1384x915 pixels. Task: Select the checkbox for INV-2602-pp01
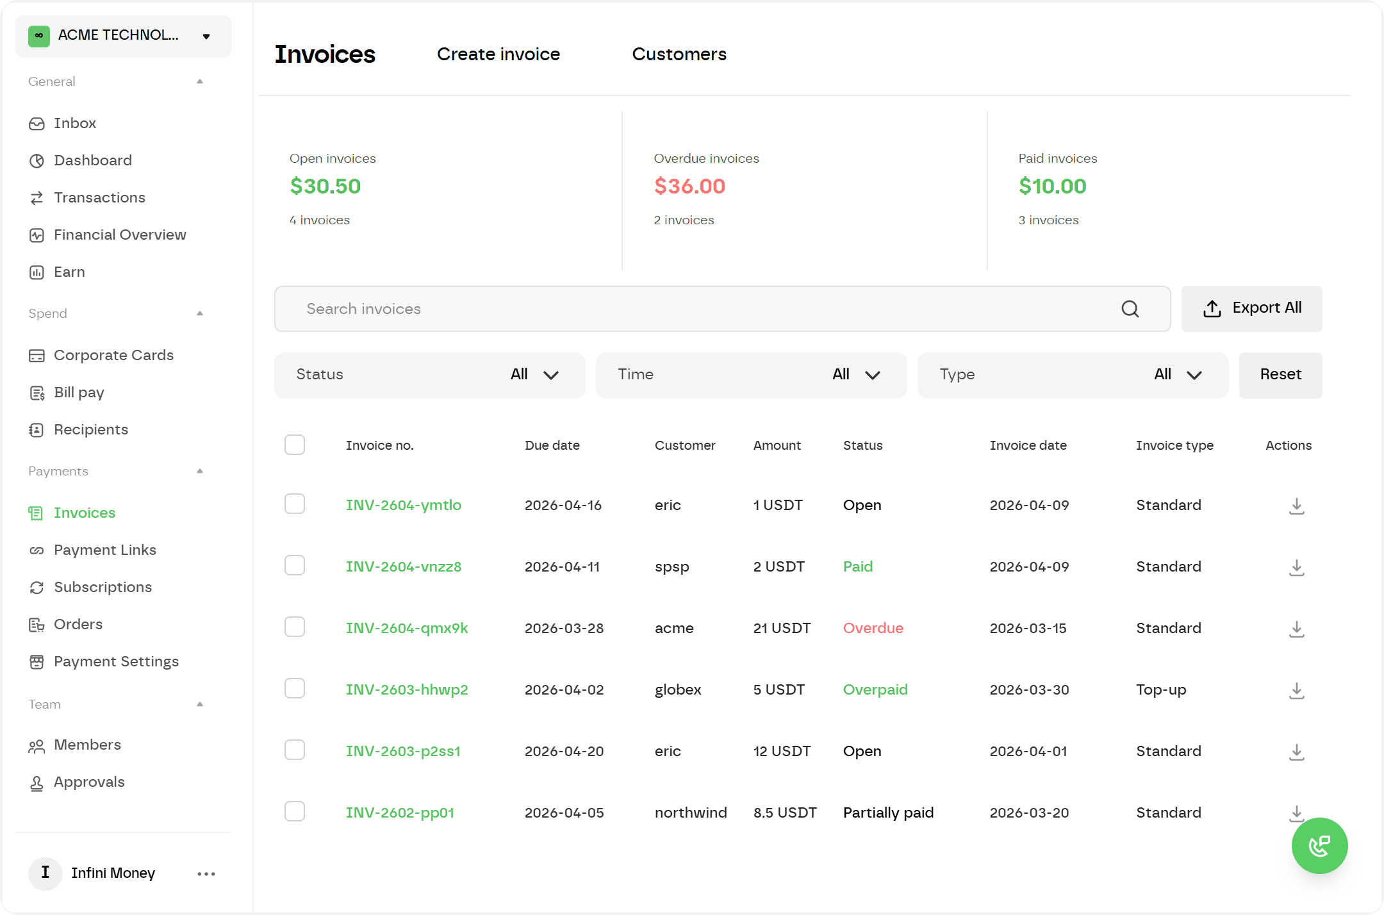click(x=295, y=811)
